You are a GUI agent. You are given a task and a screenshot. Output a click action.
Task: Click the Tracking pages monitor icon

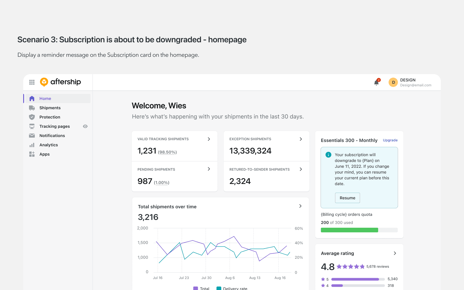32,126
